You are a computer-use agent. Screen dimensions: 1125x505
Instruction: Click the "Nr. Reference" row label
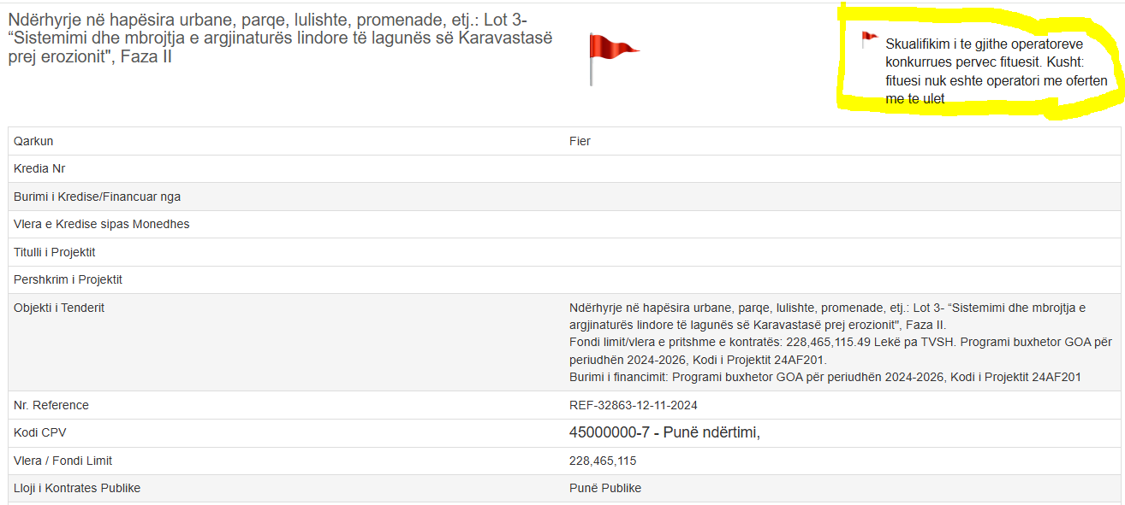coord(51,405)
